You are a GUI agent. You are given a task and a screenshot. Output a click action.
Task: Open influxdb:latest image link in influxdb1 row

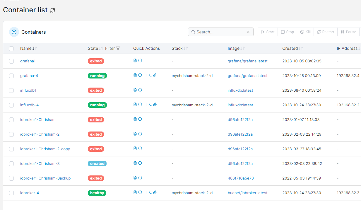tap(240, 91)
